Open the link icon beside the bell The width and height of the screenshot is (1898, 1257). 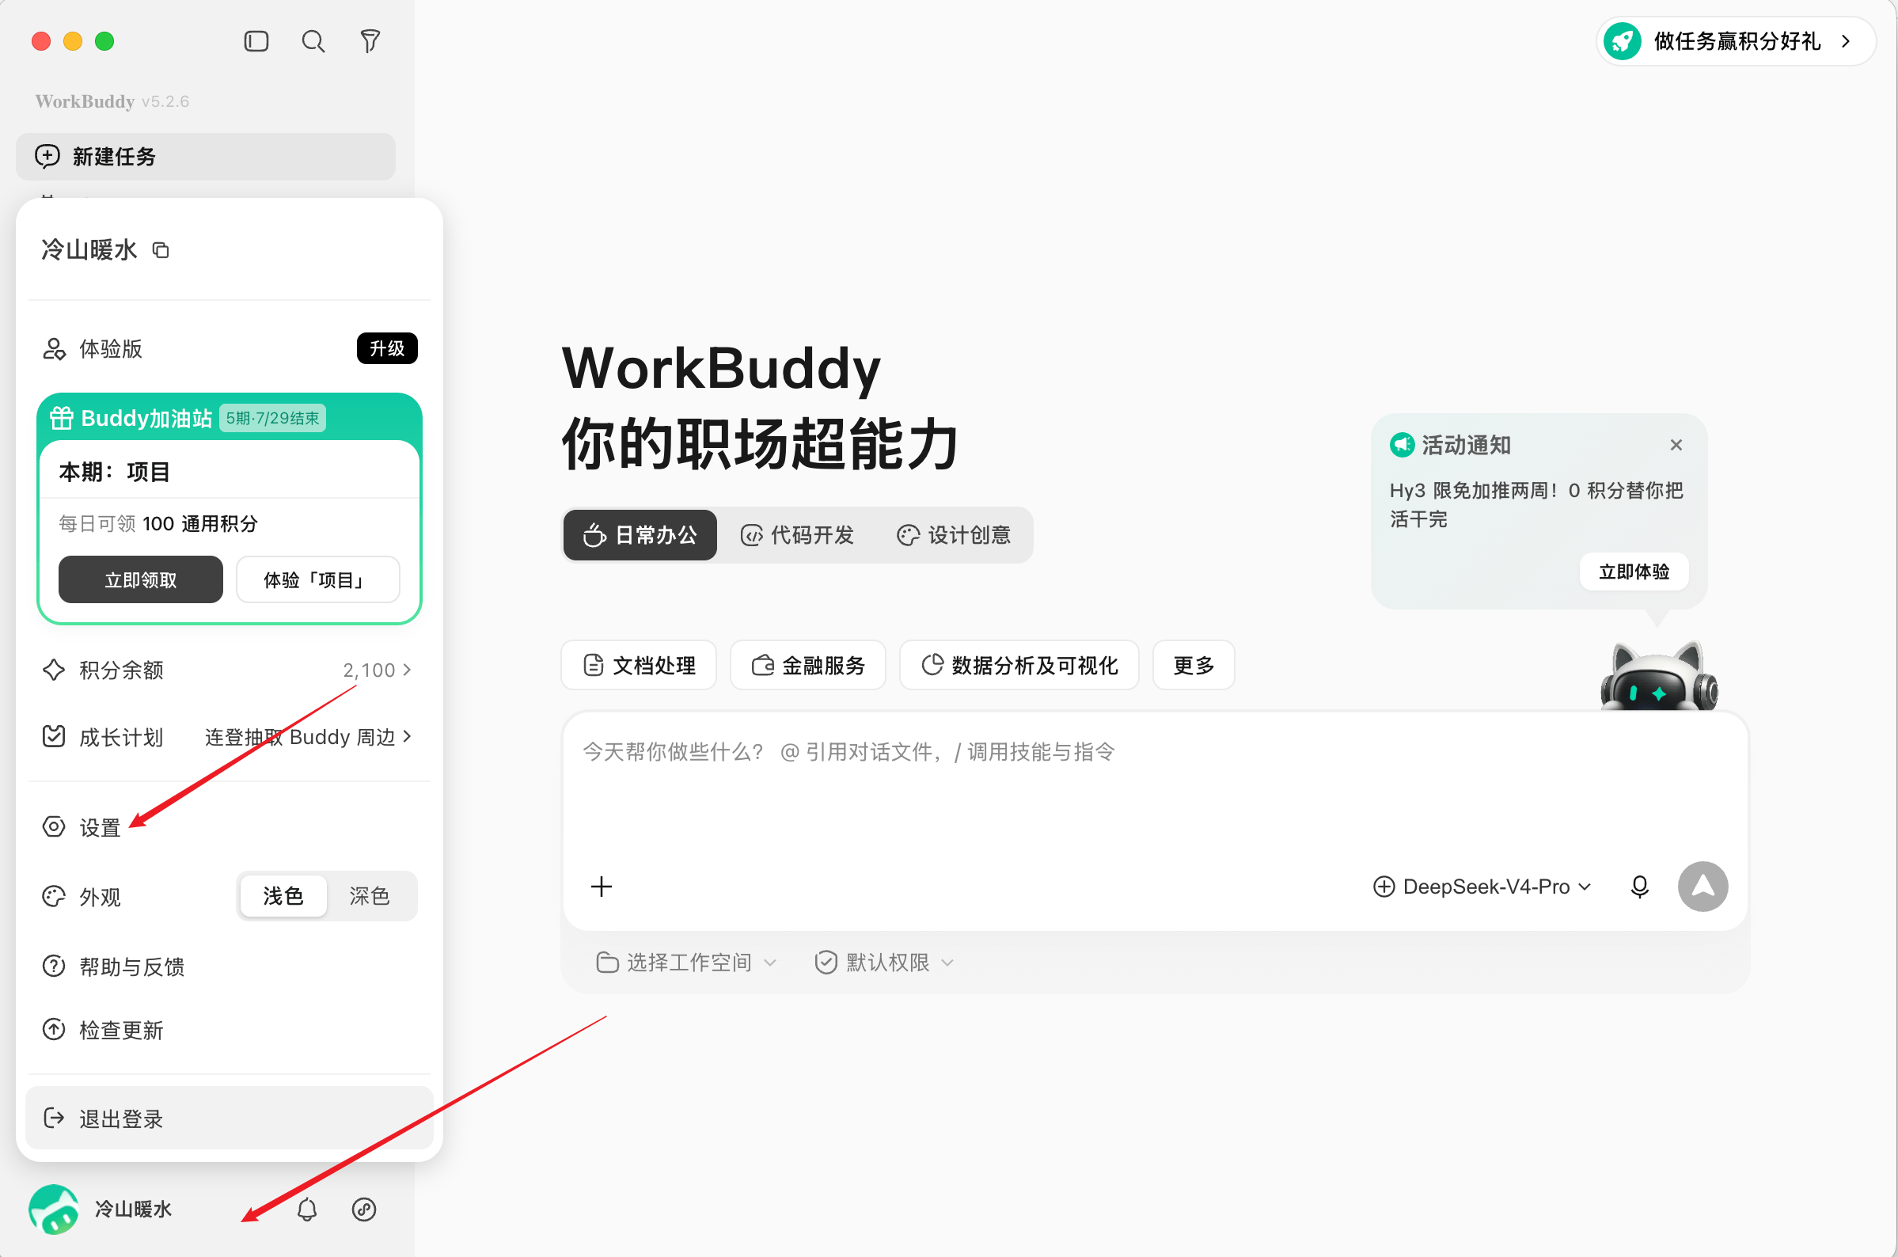pos(364,1209)
